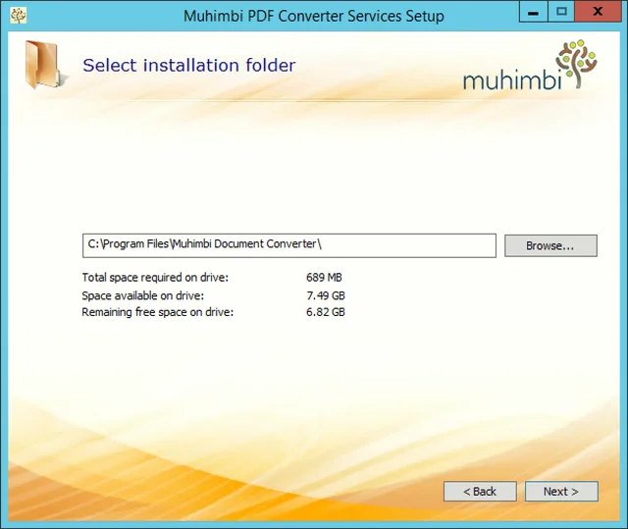Viewport: 628px width, 529px height.
Task: Click the Browse... button
Action: coord(550,245)
